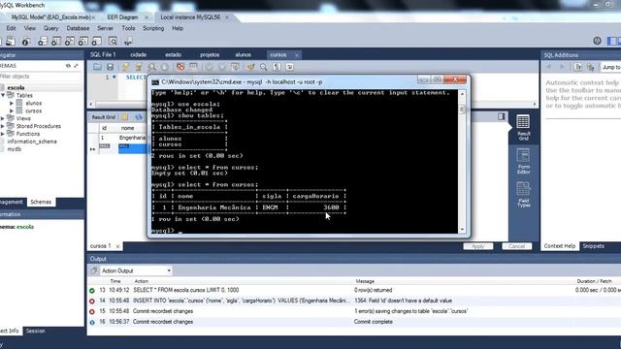
Task: Collapse the Tables folder in schema tree
Action: [x=3, y=95]
